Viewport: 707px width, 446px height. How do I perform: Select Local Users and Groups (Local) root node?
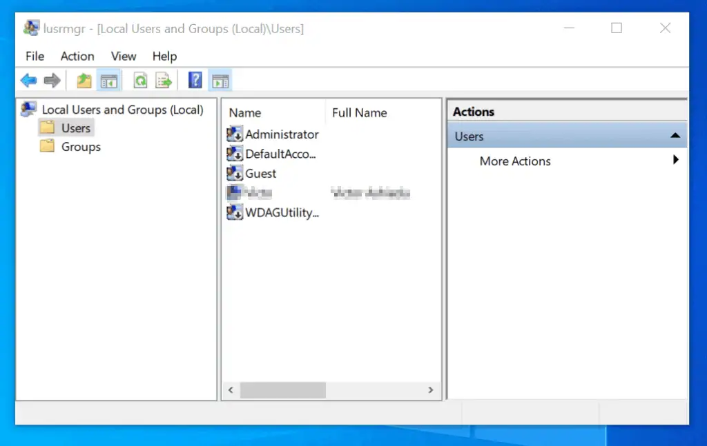123,110
